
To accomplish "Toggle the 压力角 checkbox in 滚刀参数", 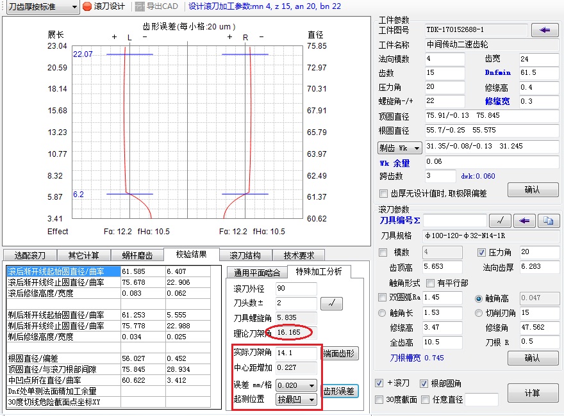I will [x=483, y=252].
